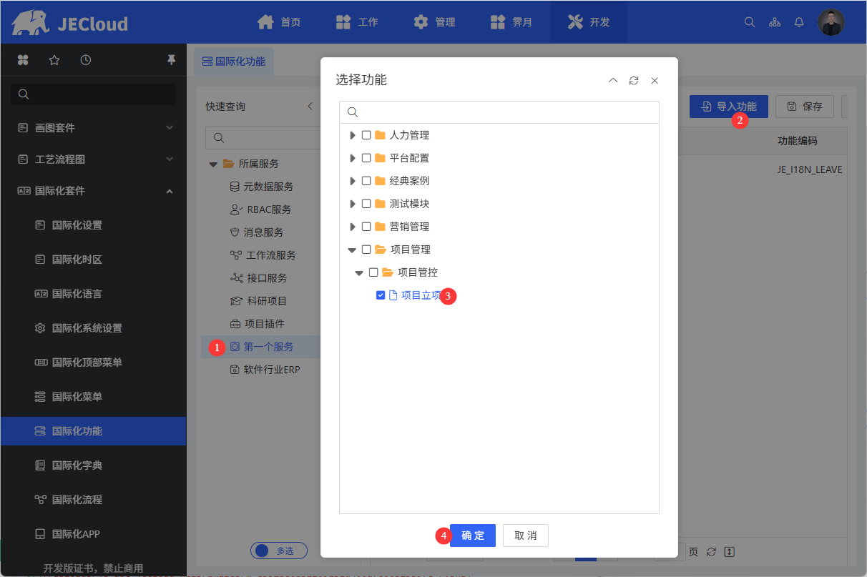Click the search magnifier icon in top bar
The width and height of the screenshot is (867, 577).
click(750, 22)
